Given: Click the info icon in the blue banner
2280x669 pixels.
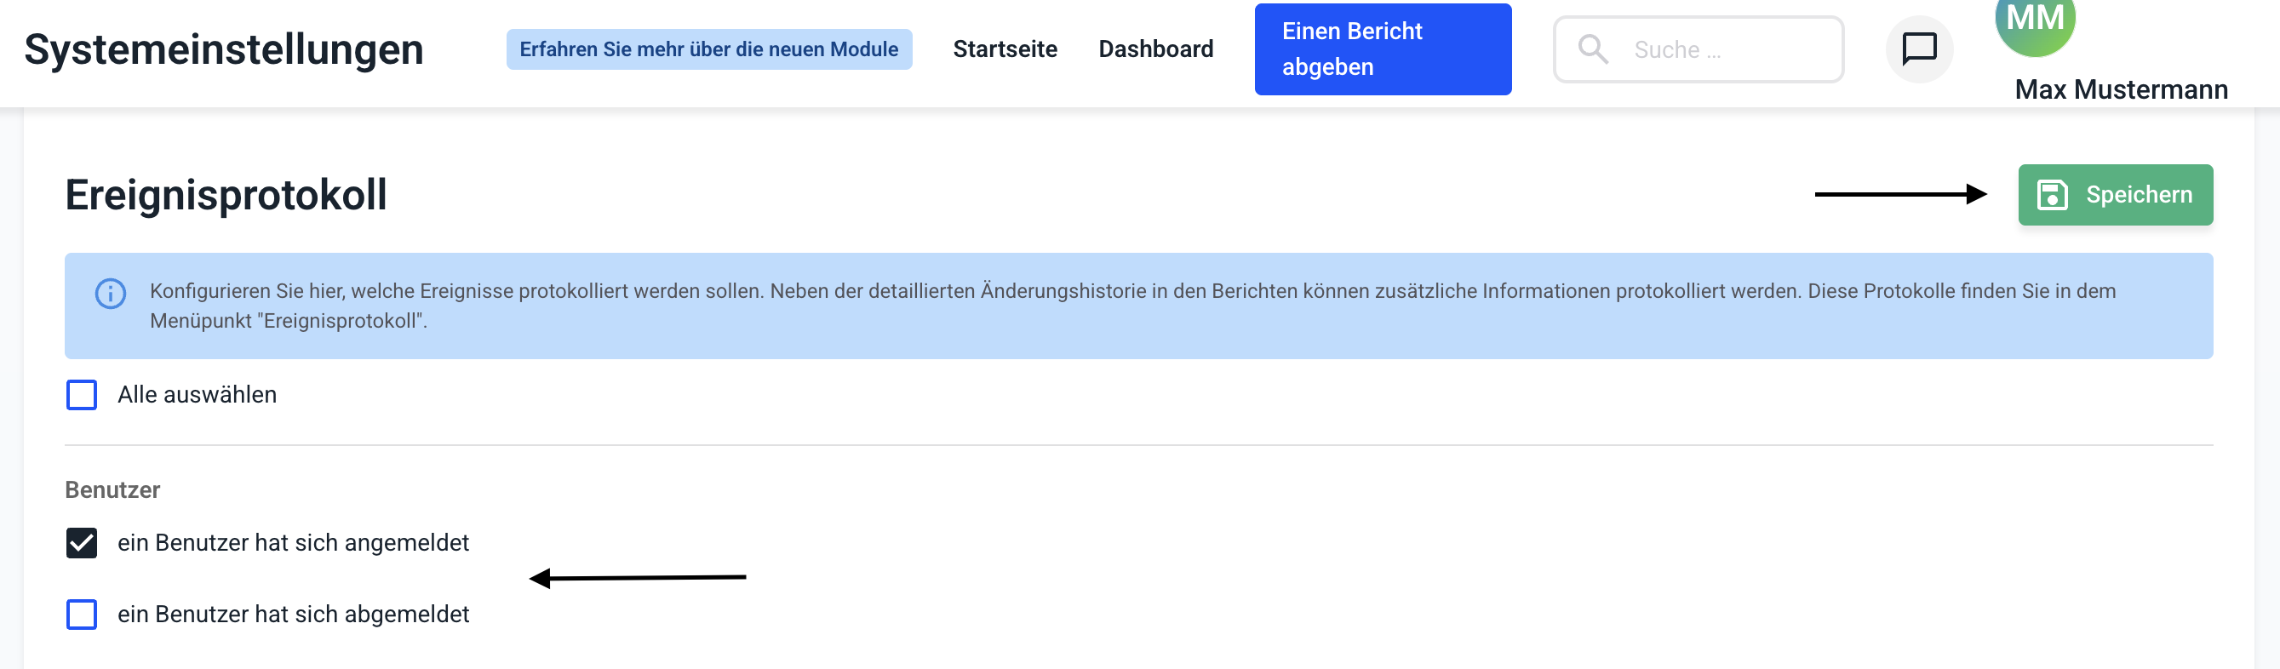Looking at the screenshot, I should click(111, 294).
